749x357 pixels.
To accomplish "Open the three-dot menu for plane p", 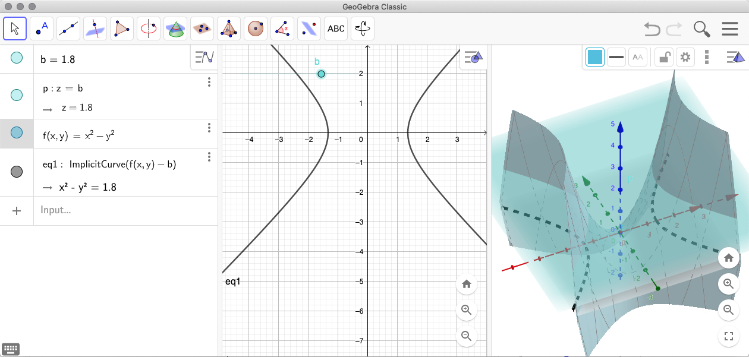I will 209,82.
